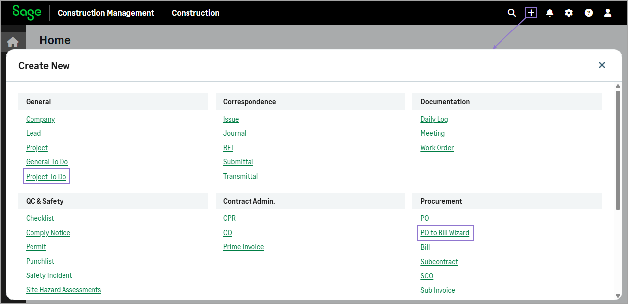Start a new Daily Log

click(434, 119)
